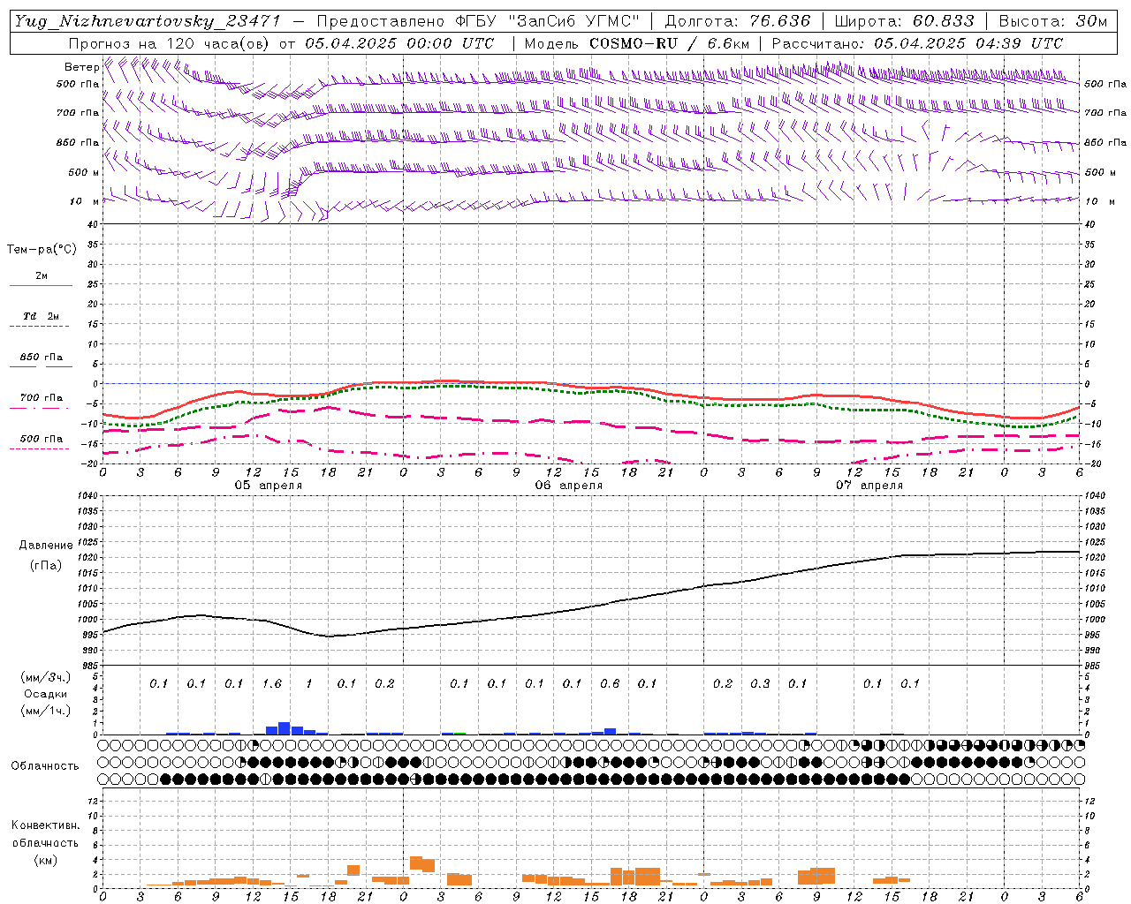Click the 500 м wind level label beside Ветер

pyautogui.click(x=84, y=172)
